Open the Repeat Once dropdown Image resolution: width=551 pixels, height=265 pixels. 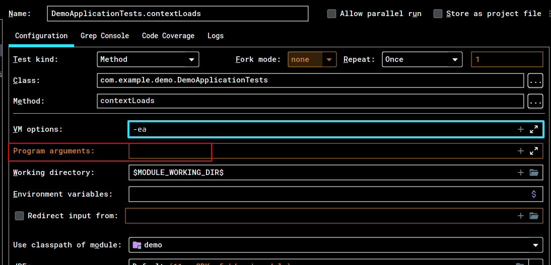point(422,59)
